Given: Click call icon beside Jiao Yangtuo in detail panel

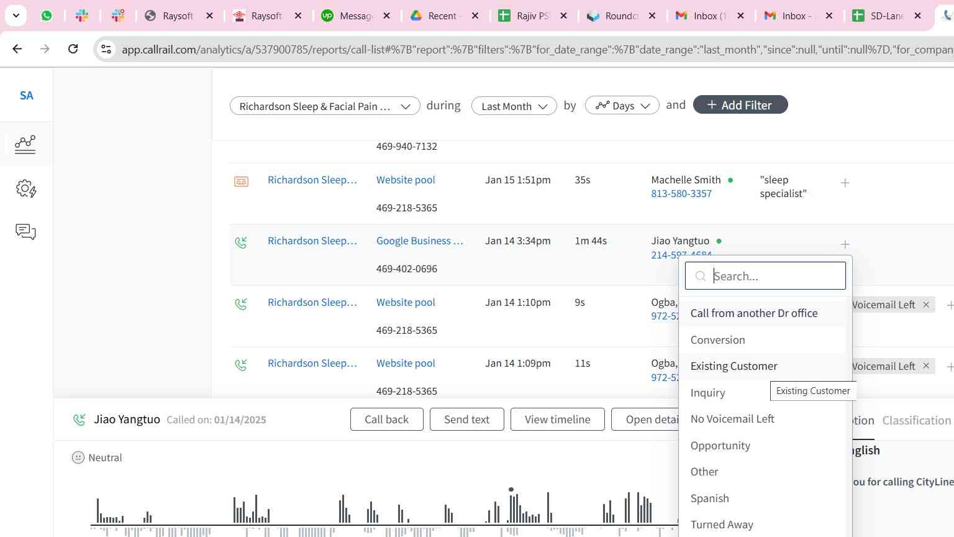Looking at the screenshot, I should pyautogui.click(x=79, y=420).
